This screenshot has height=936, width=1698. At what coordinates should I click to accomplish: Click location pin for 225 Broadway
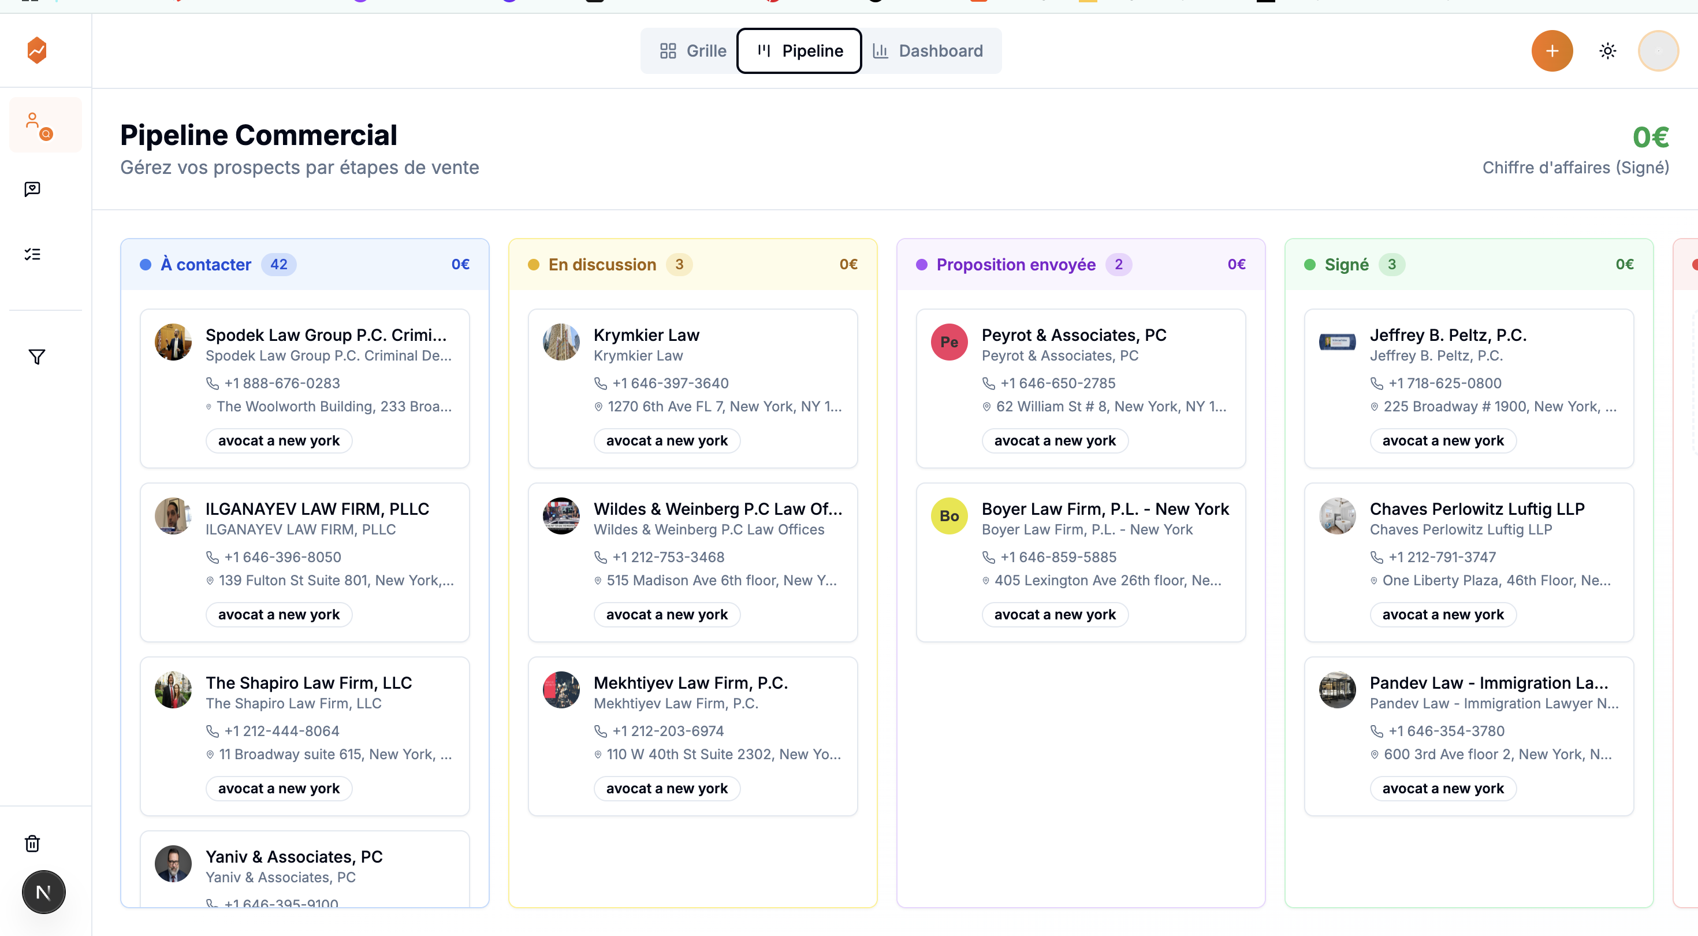coord(1375,407)
